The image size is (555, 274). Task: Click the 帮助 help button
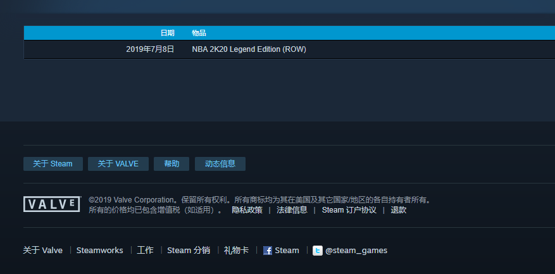(x=171, y=164)
